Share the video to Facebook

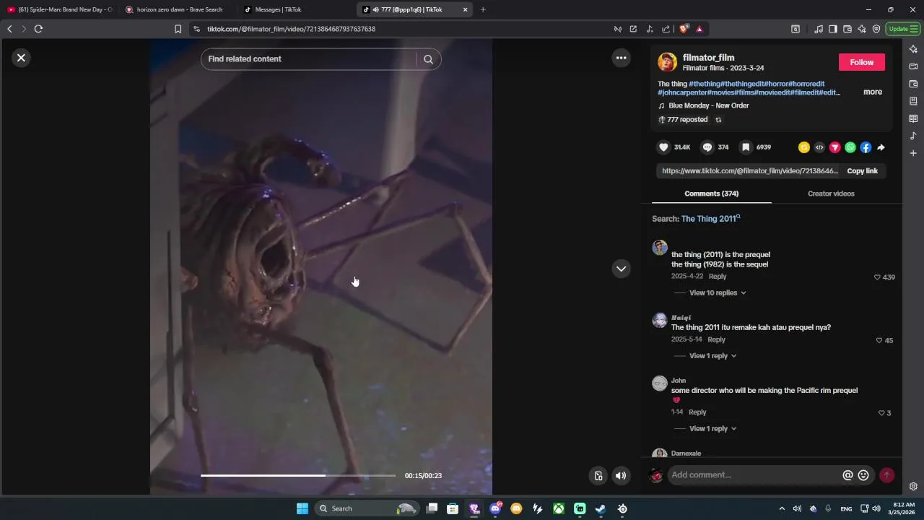[866, 147]
